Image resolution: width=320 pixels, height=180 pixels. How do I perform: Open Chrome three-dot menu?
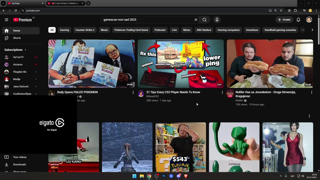[316, 10]
